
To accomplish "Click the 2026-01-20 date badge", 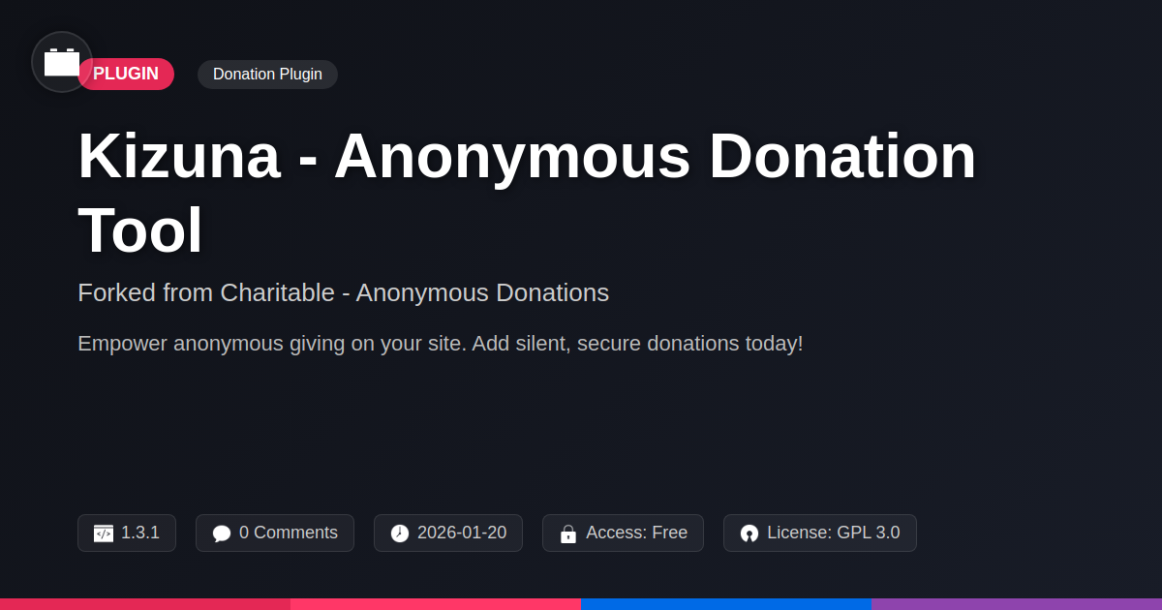I will pos(448,534).
